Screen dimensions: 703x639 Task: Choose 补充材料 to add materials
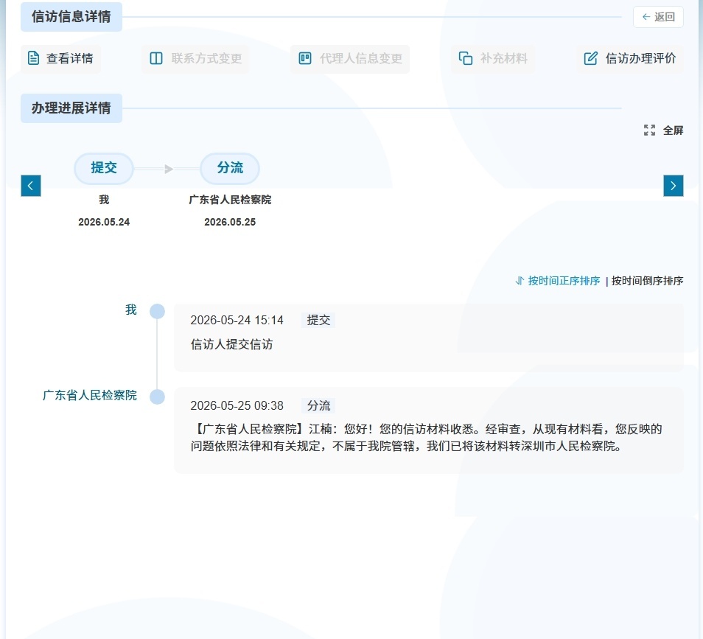point(493,58)
